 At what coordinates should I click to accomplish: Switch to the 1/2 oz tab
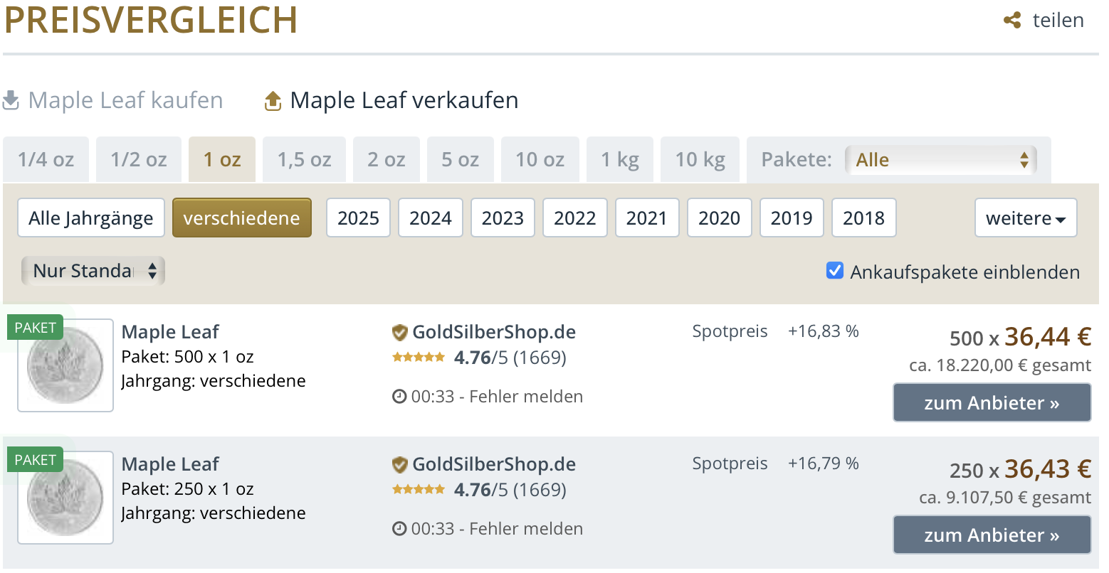pos(139,160)
